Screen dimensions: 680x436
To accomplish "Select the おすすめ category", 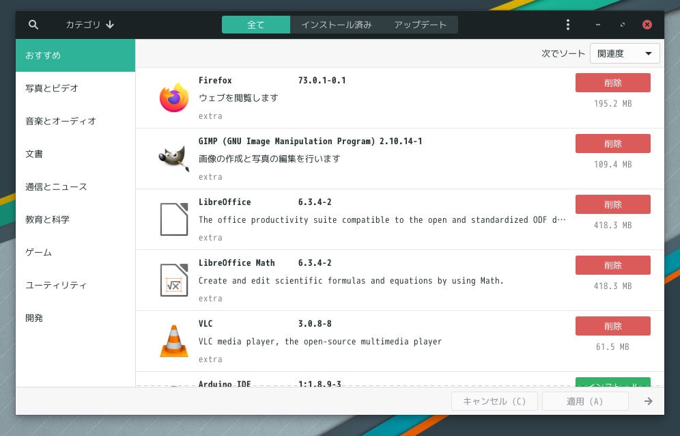I will pos(76,55).
